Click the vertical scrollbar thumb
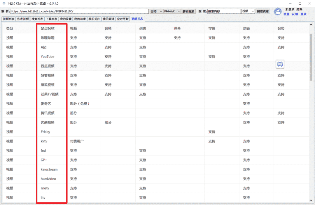The image size is (315, 205). pyautogui.click(x=311, y=57)
